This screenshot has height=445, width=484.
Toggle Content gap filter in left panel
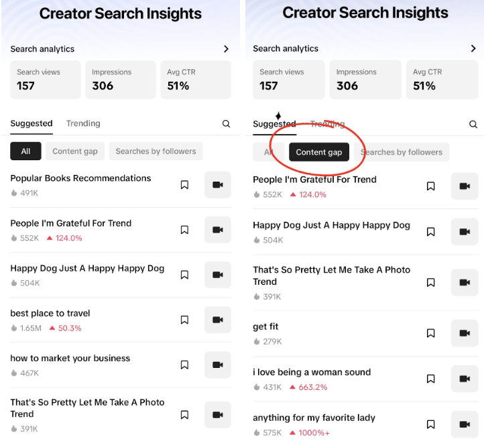click(75, 151)
